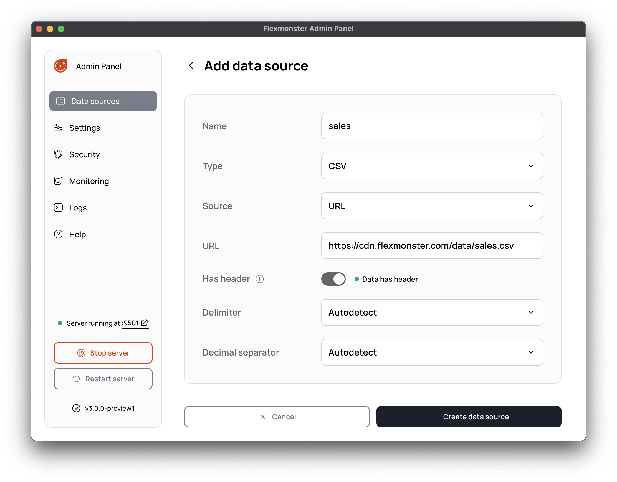Open Settings in the sidebar
The image size is (617, 482).
(x=84, y=128)
